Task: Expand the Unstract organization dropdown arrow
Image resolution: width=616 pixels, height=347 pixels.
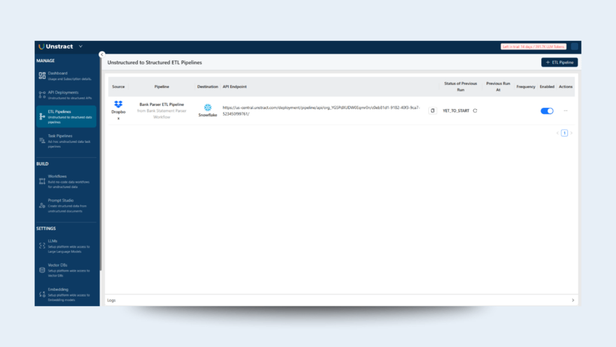Action: coord(81,46)
